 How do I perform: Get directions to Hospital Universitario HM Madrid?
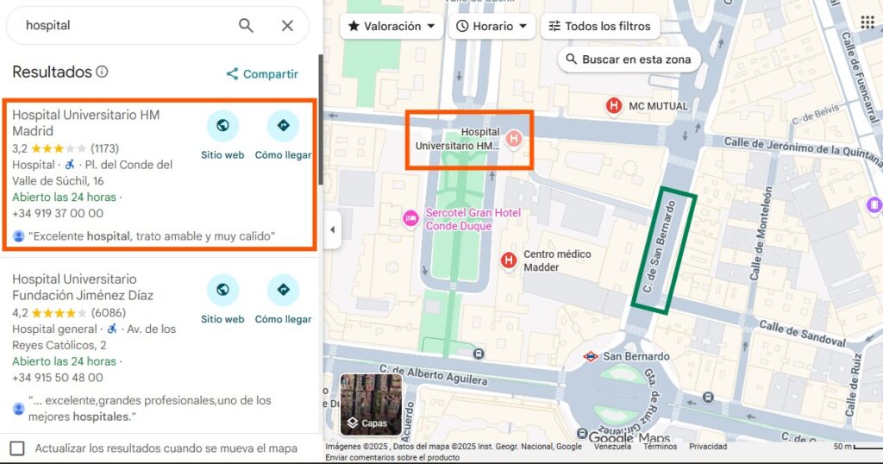point(283,127)
